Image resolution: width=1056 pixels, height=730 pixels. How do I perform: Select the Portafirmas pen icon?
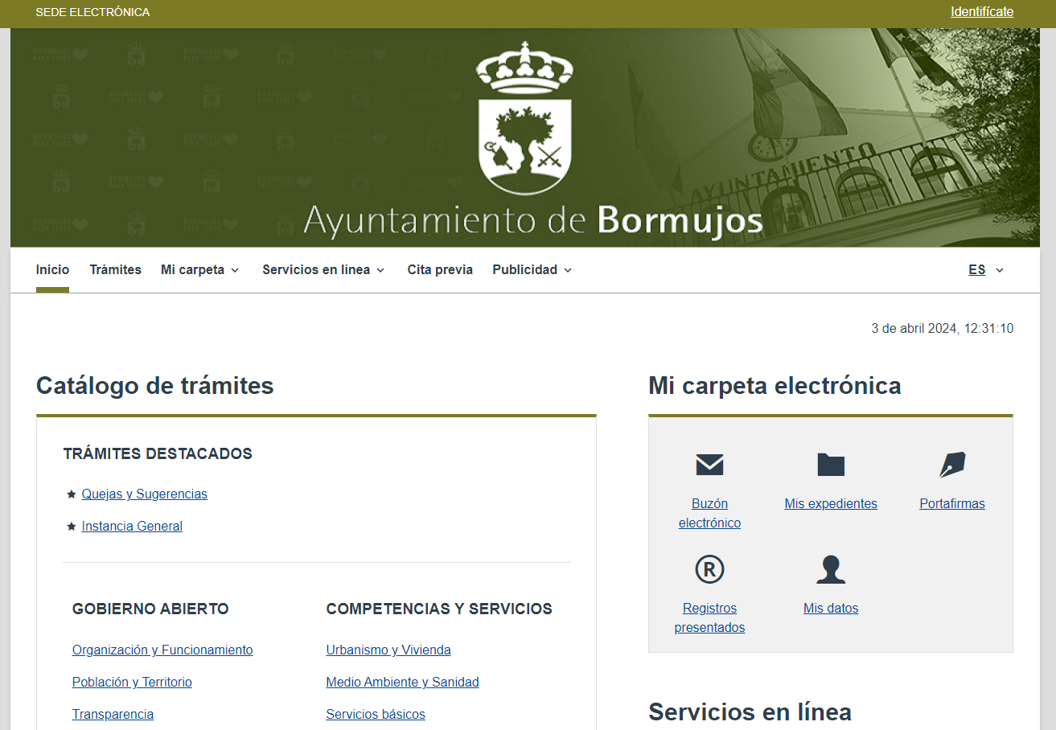[951, 464]
